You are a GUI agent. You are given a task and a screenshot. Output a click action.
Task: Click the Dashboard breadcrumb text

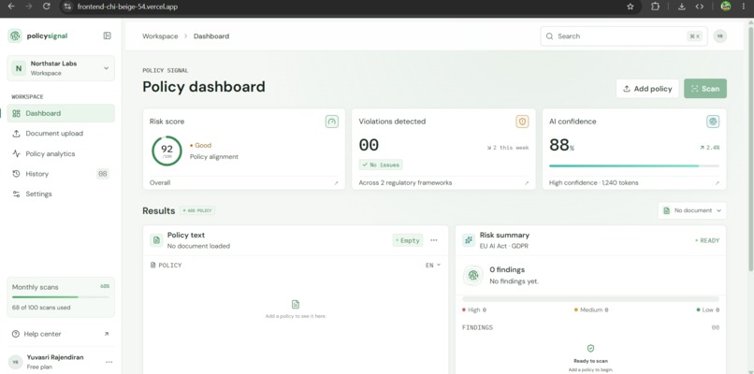(211, 36)
